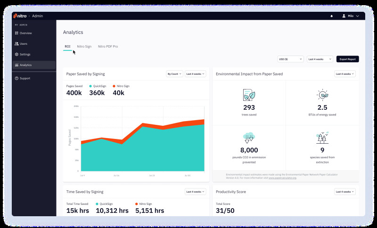Click the Export Report button

click(348, 59)
